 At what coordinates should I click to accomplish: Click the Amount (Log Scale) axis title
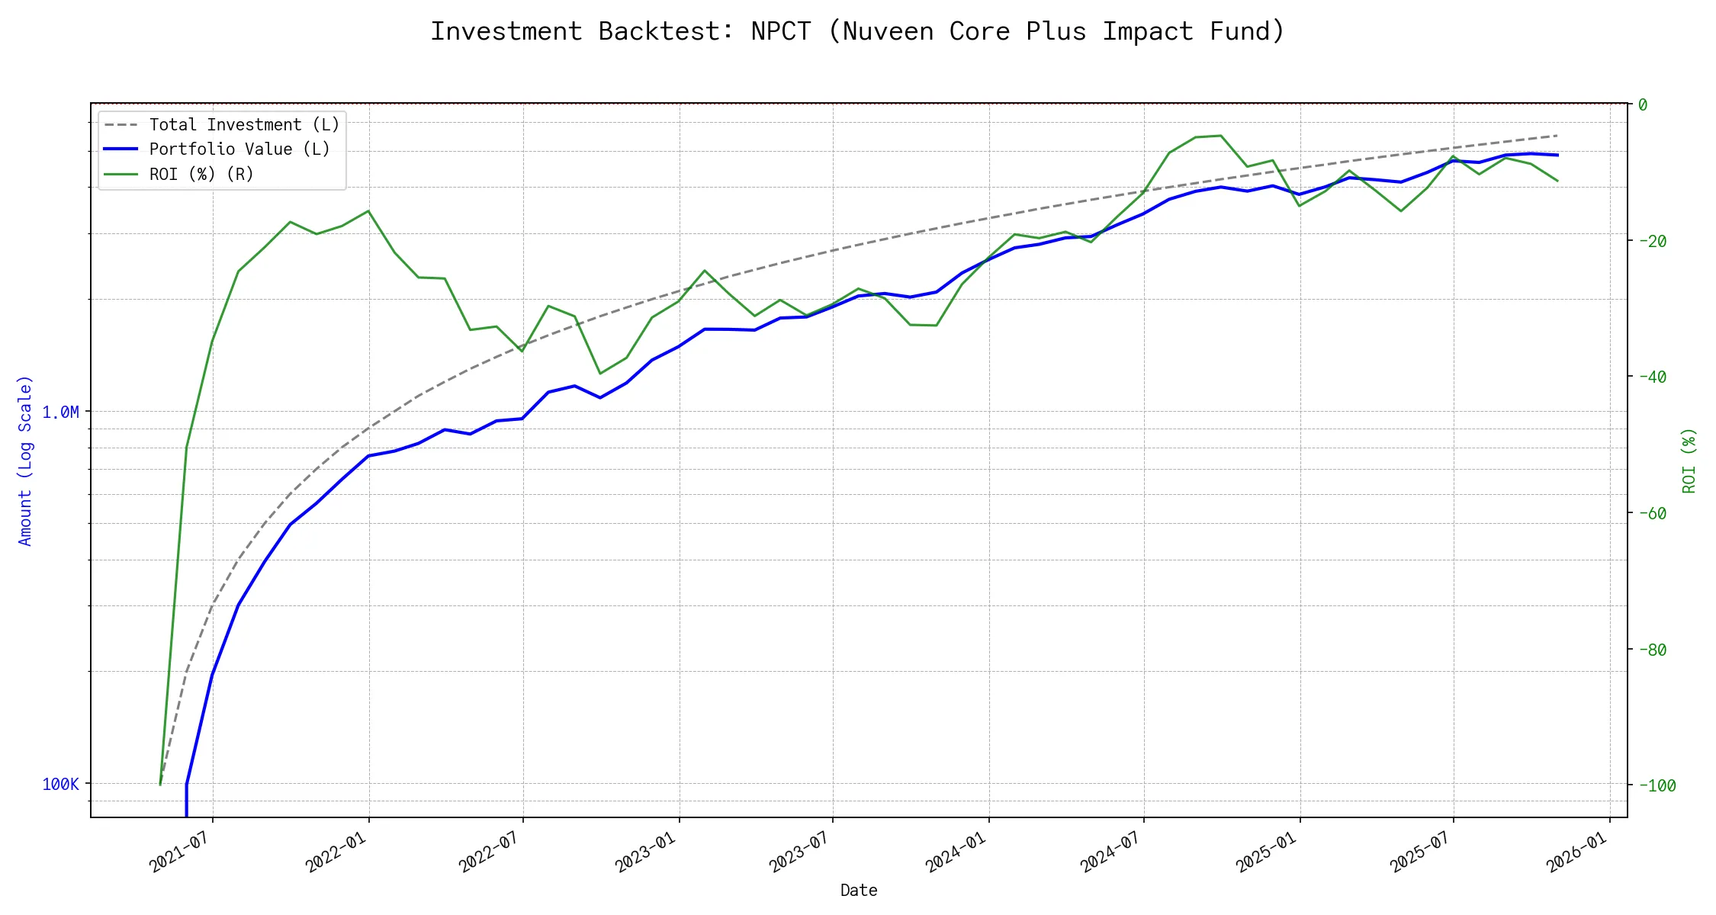point(25,461)
